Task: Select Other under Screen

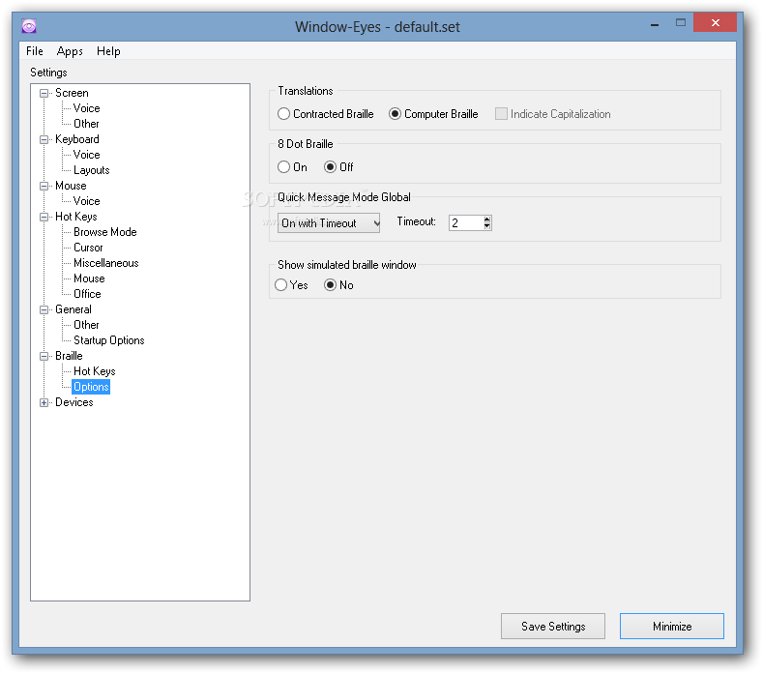Action: click(86, 124)
